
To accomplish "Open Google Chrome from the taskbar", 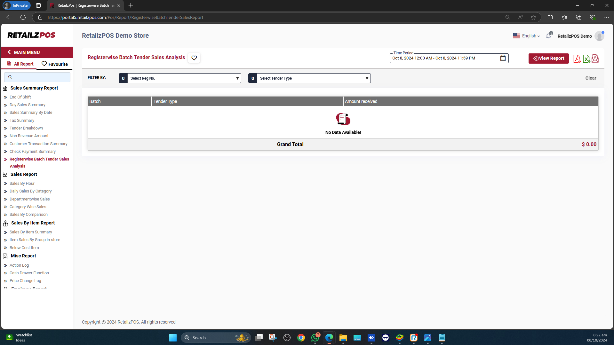I will pyautogui.click(x=301, y=338).
